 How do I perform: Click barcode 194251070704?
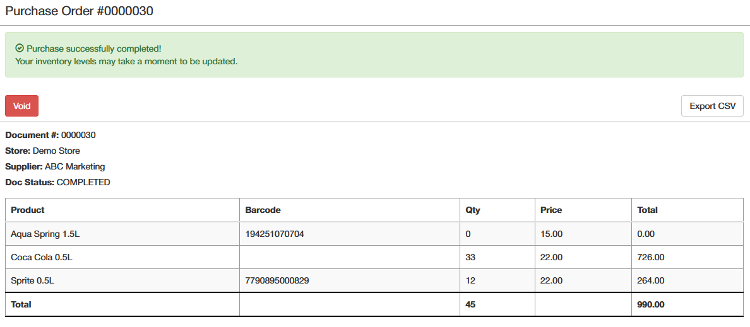pyautogui.click(x=275, y=234)
